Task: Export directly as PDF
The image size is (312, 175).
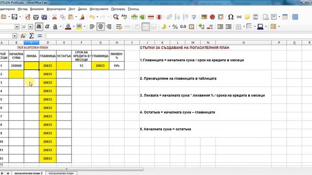Action: pyautogui.click(x=27, y=17)
